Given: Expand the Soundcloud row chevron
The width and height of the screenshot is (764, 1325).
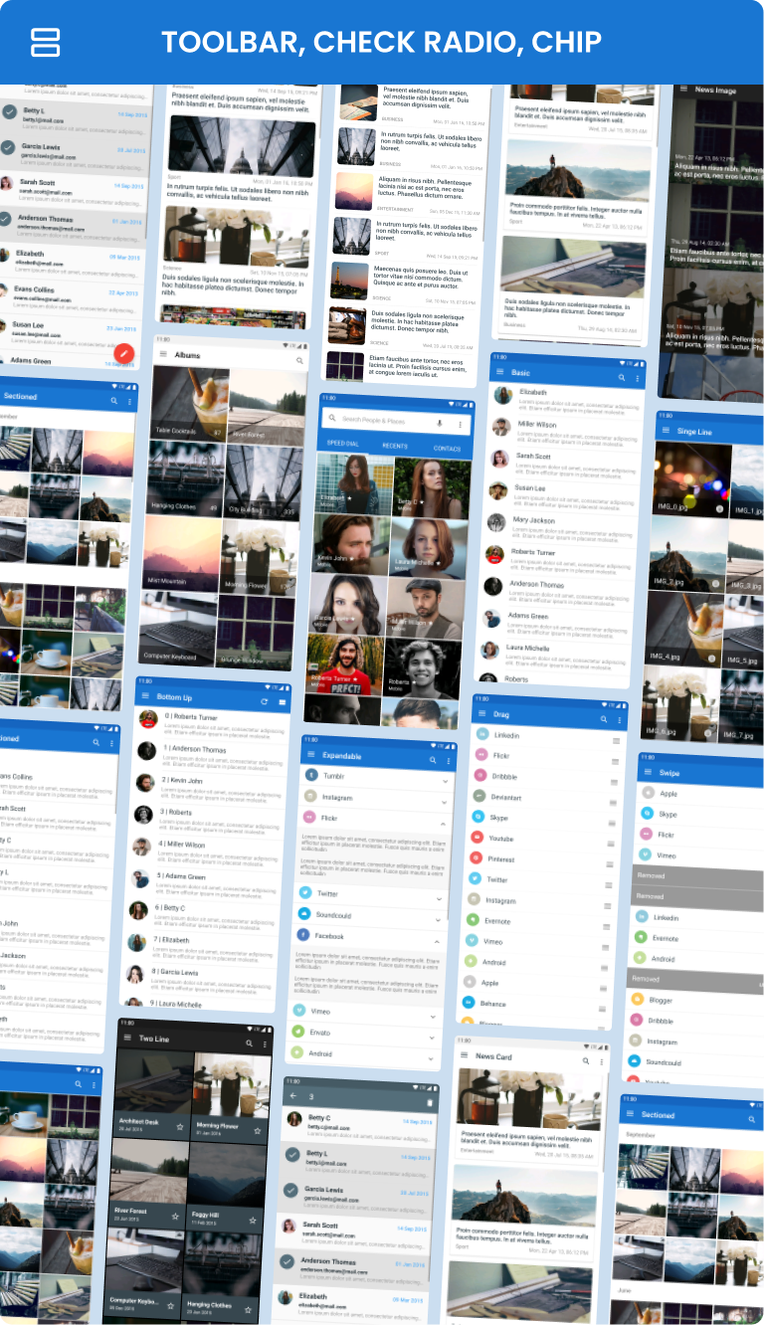Looking at the screenshot, I should click(x=439, y=919).
